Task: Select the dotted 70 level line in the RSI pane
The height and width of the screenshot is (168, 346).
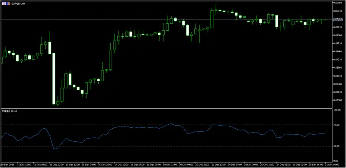Action: pos(166,125)
